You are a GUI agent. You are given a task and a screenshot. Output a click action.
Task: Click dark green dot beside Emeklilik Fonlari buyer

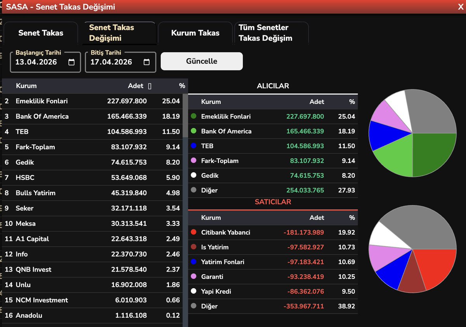tap(193, 116)
